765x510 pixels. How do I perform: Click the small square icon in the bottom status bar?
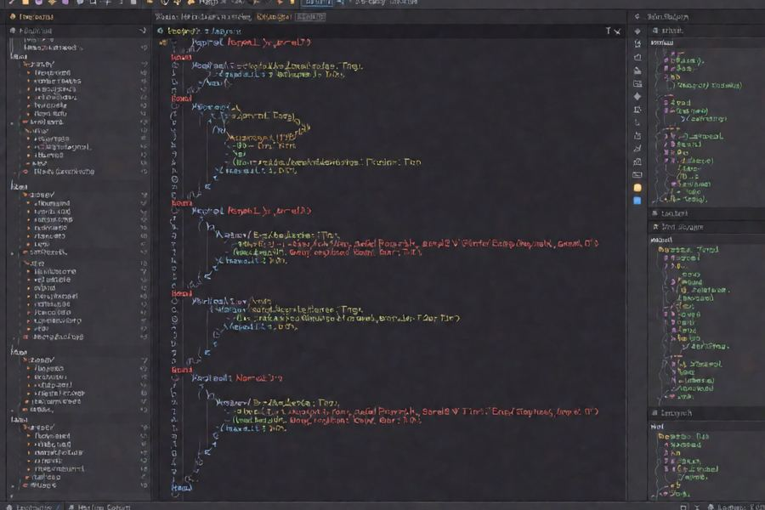point(683,507)
